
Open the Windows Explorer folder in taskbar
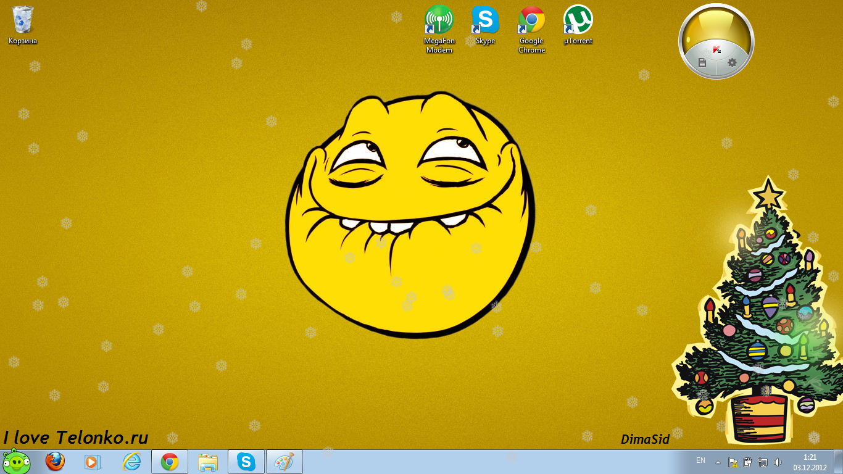pos(208,462)
